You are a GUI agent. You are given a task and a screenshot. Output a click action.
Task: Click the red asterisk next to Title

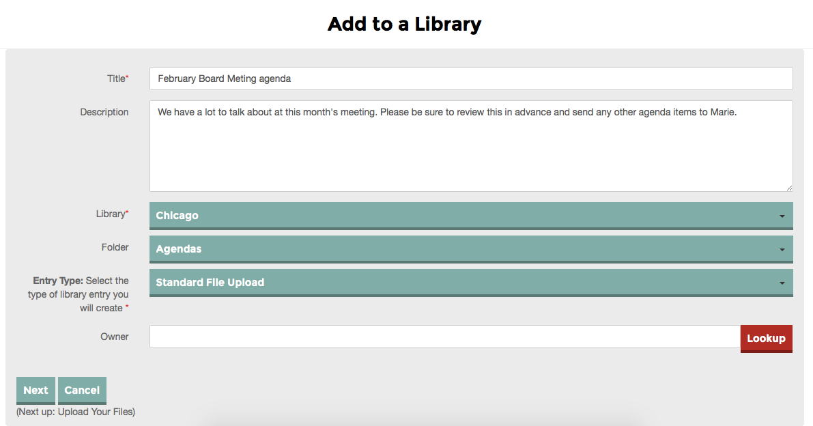coord(127,76)
